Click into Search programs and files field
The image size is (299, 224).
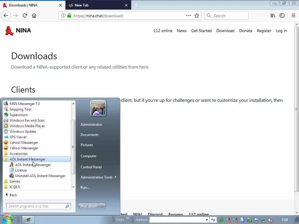click(x=39, y=206)
